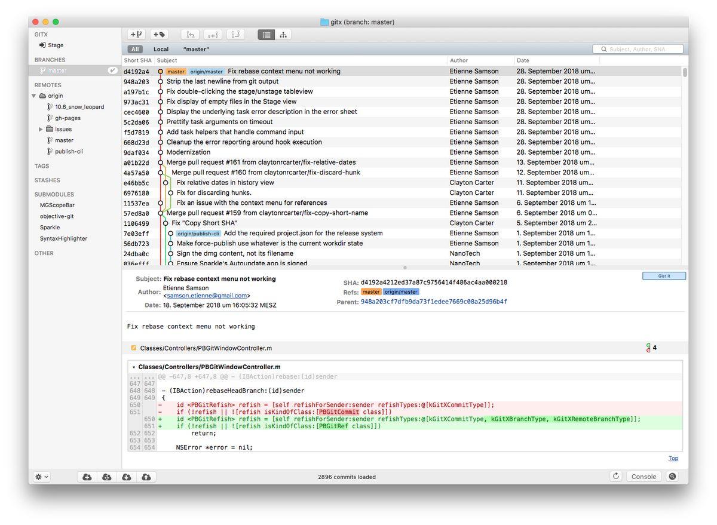
Task: Focus the Subject, Author, SHA search field
Action: point(638,50)
